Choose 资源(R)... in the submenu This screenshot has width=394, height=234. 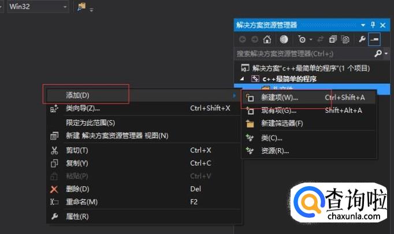point(309,151)
